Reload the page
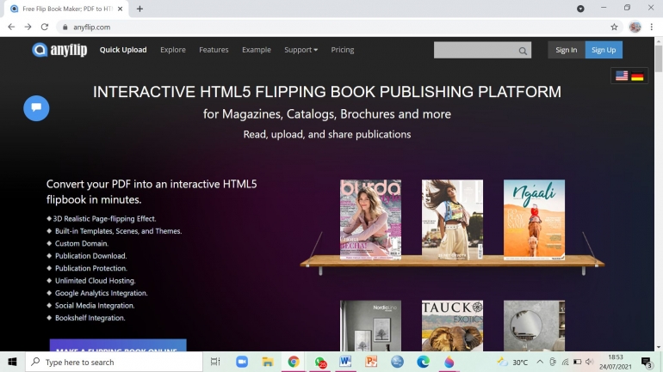The height and width of the screenshot is (372, 663). point(45,27)
